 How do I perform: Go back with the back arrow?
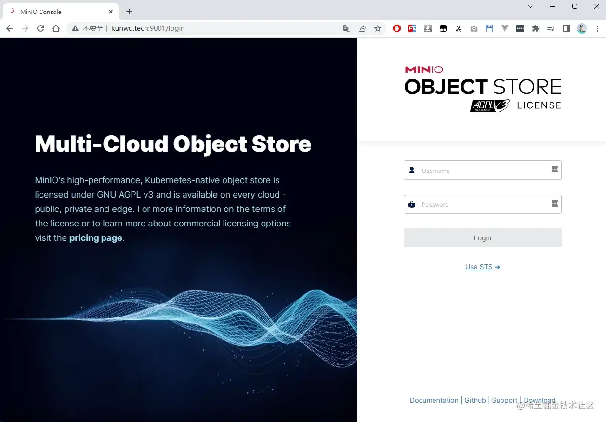[x=10, y=28]
